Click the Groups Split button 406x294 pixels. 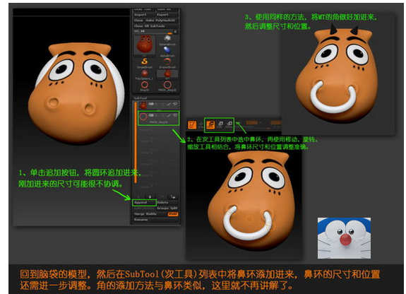click(167, 208)
